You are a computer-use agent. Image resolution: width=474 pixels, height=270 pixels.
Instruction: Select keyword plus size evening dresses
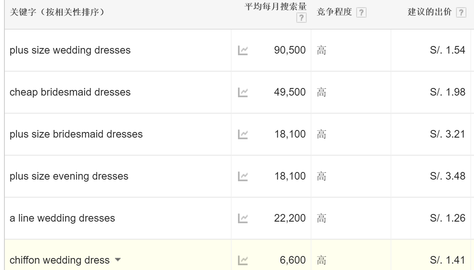click(69, 176)
